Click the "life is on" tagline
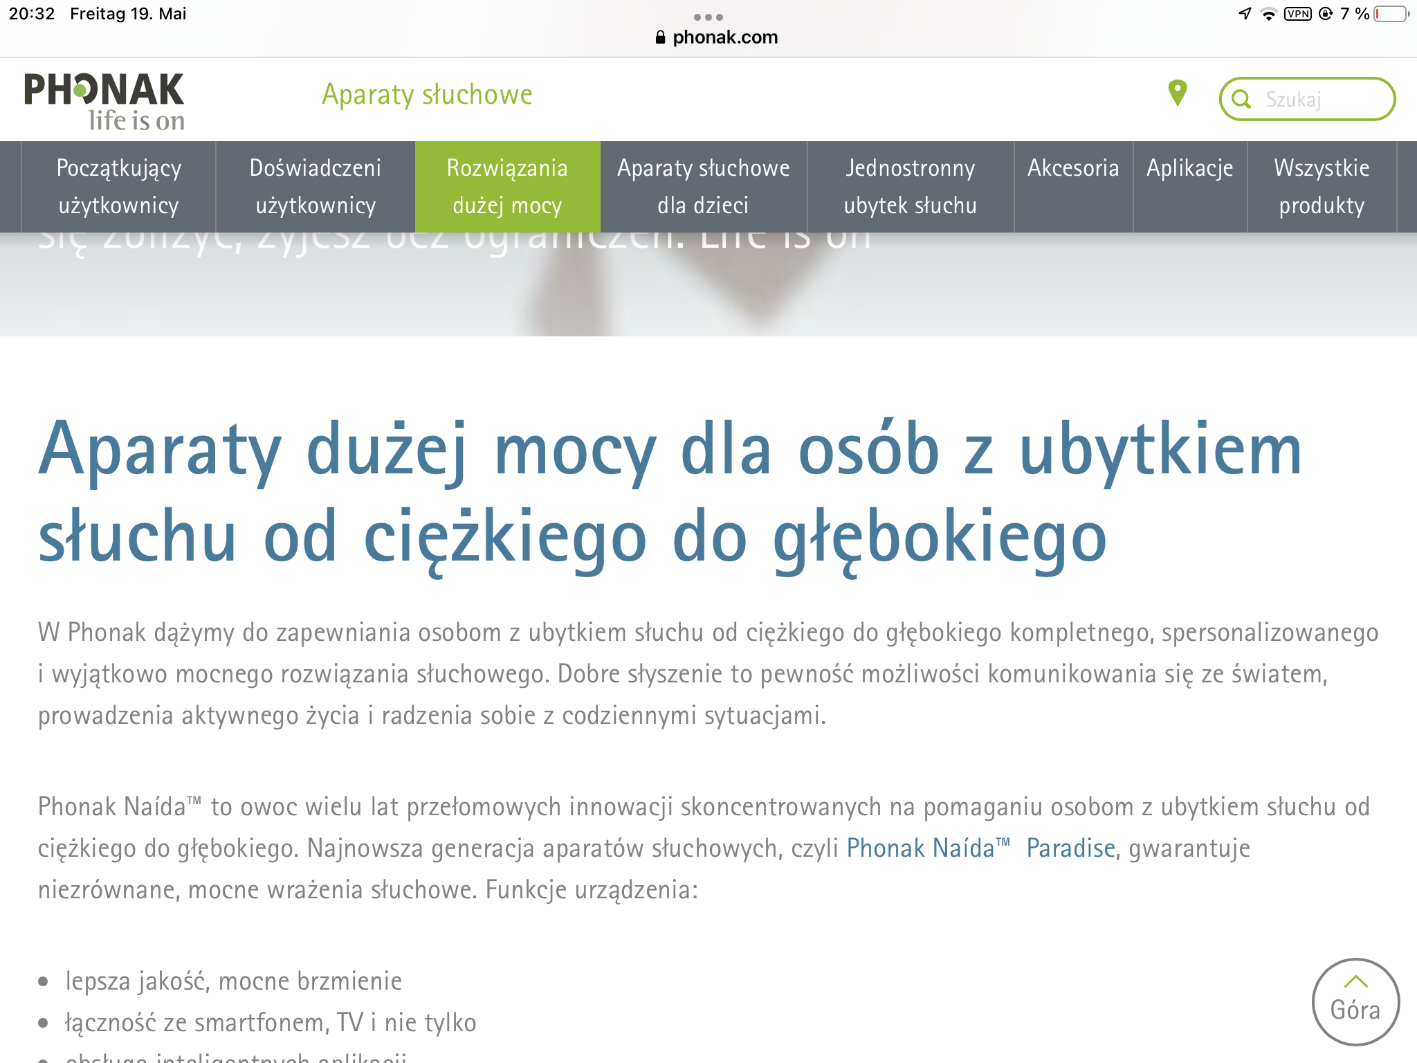Image resolution: width=1417 pixels, height=1063 pixels. pyautogui.click(x=137, y=120)
